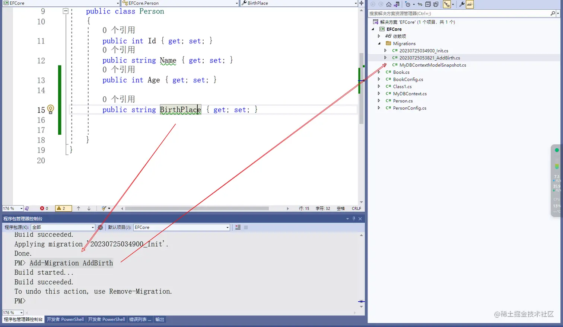Open the EFCore project dropdown in navigation bar

point(118,3)
